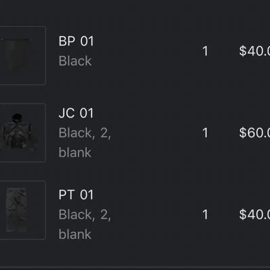Click "Black, 2," variant line under JC 01
This screenshot has width=270, height=270.
85,133
